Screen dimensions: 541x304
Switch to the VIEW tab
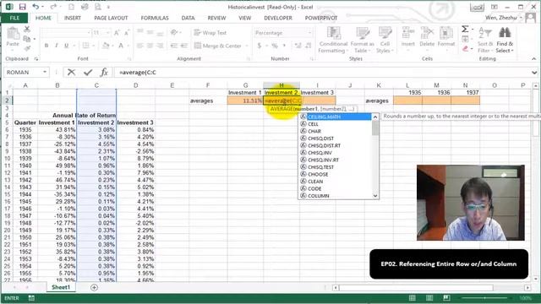(x=245, y=18)
